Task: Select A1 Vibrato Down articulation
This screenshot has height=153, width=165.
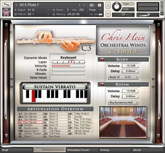Action: tap(80, 131)
